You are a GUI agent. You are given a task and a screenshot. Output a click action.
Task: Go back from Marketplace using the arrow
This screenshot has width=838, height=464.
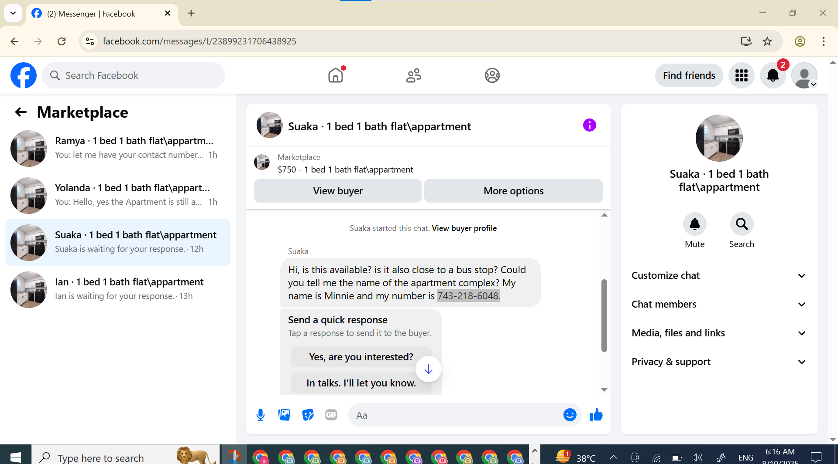pyautogui.click(x=21, y=112)
